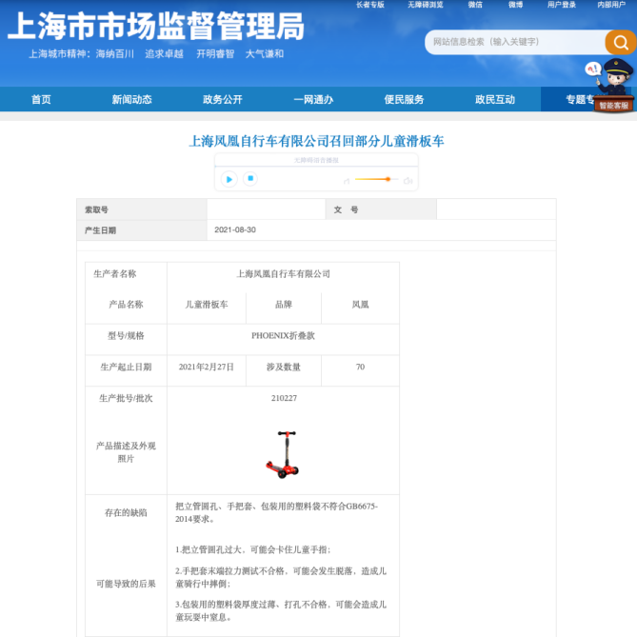The height and width of the screenshot is (637, 637).
Task: Click the producer value 上海凤凰自行车有限公司
Action: pos(283,274)
